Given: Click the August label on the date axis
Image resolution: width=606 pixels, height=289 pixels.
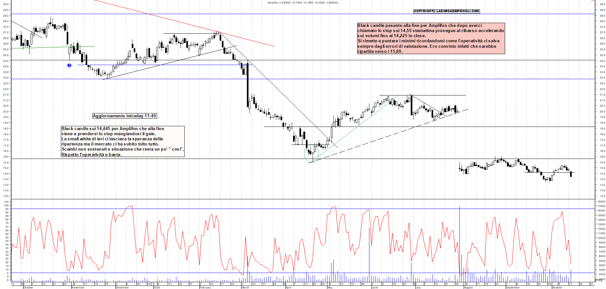Looking at the screenshot, I should 468,287.
